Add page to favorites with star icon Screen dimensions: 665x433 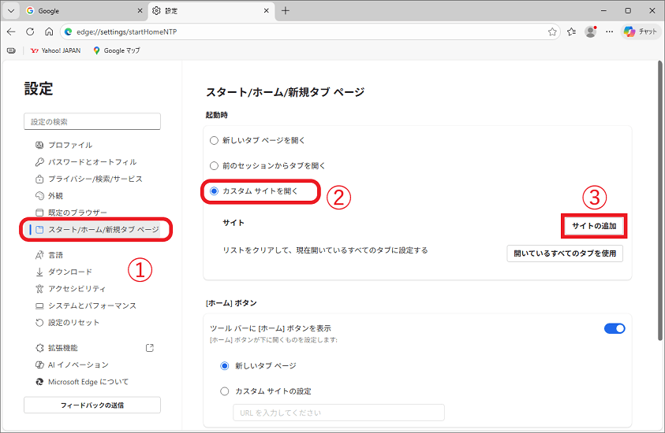pos(552,31)
